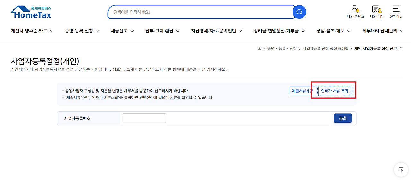Image resolution: width=411 pixels, height=181 pixels.
Task: Click scroll-to-top arrow button
Action: 401,170
